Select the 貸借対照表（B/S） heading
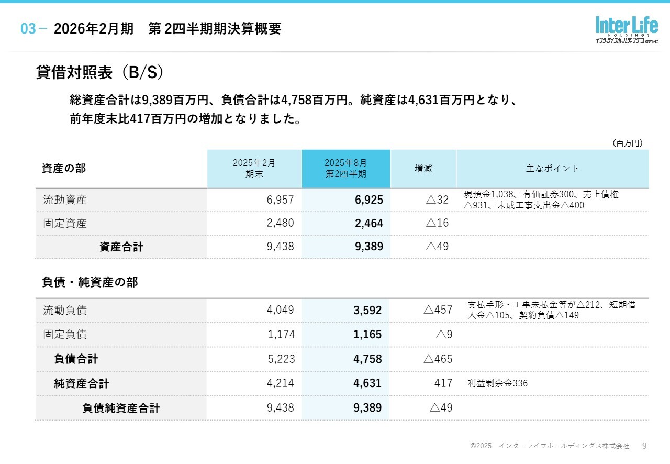Image resolution: width=670 pixels, height=464 pixels. pos(100,73)
